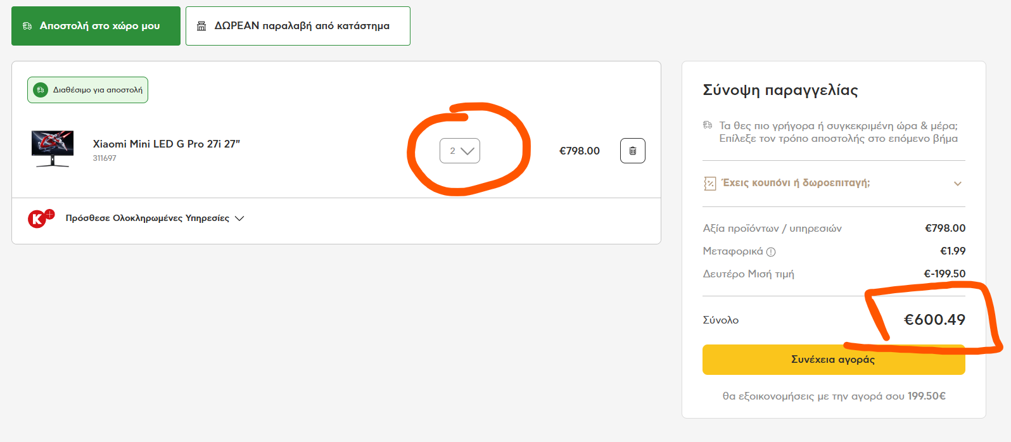Open the quantity dropdown showing 2
1011x442 pixels.
point(460,151)
